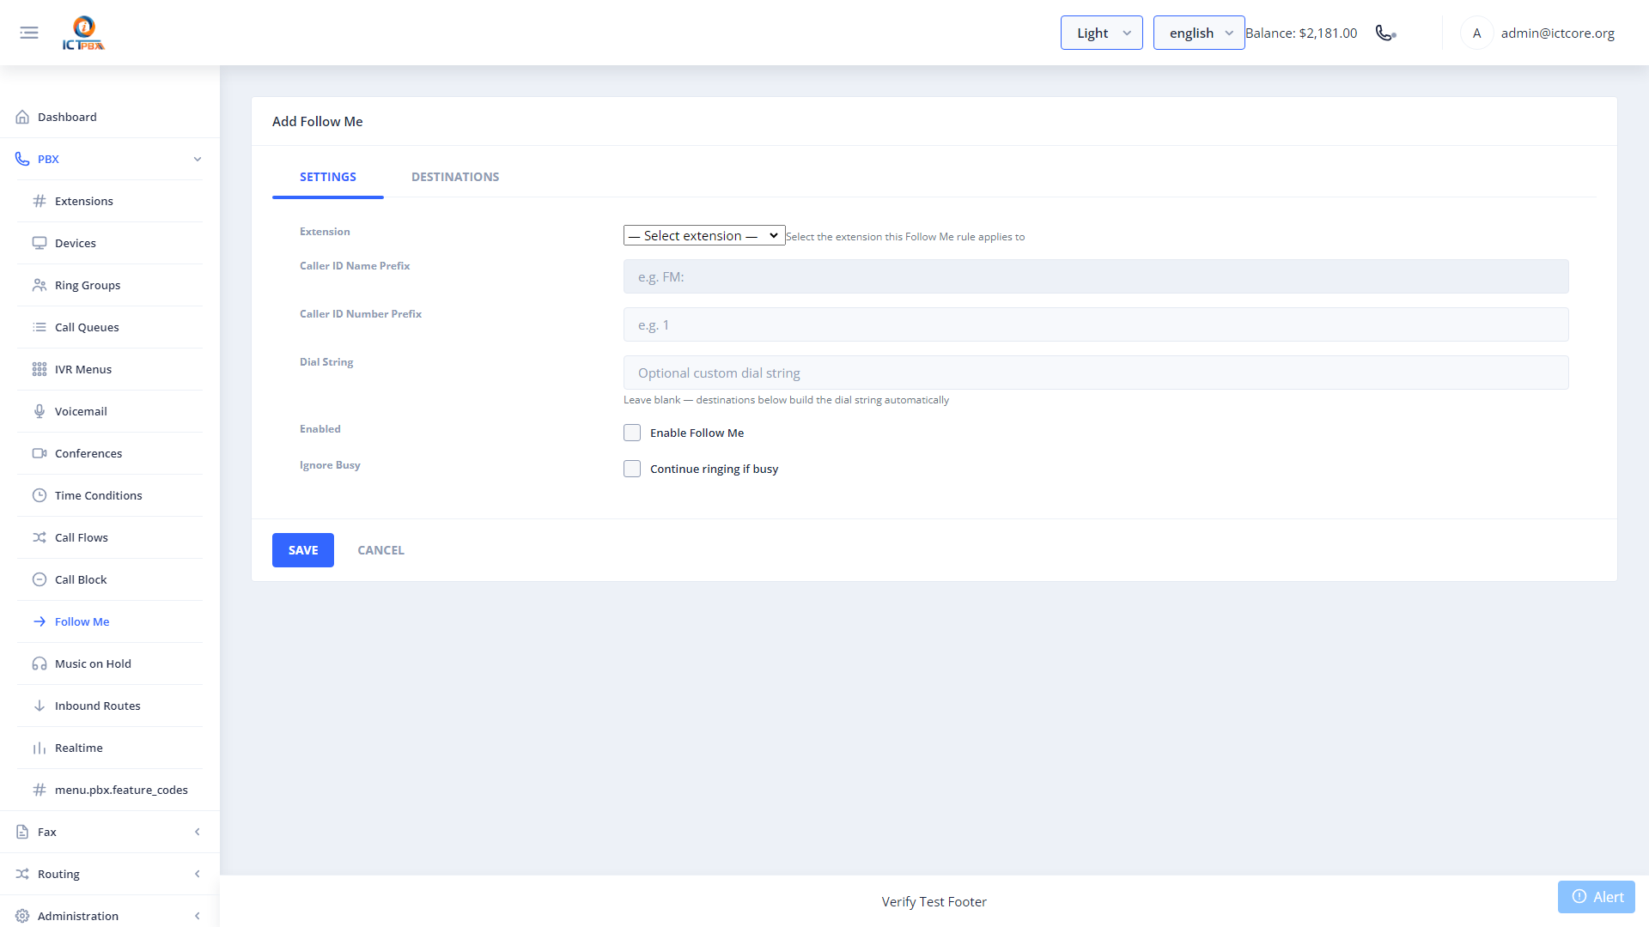
Task: Open admin@ictcore.org account menu
Action: 1558,33
